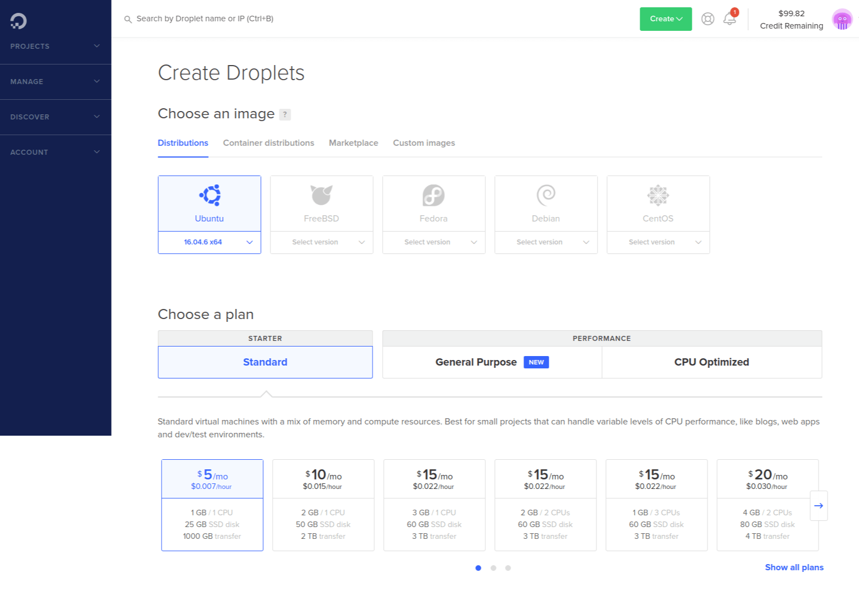This screenshot has height=591, width=859.
Task: Select the Debian distribution logo
Action: [x=546, y=195]
